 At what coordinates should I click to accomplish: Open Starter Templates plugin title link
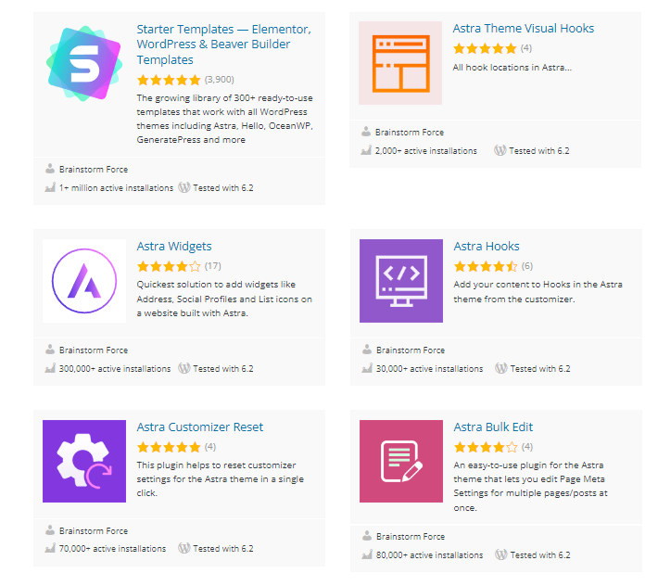(x=223, y=45)
